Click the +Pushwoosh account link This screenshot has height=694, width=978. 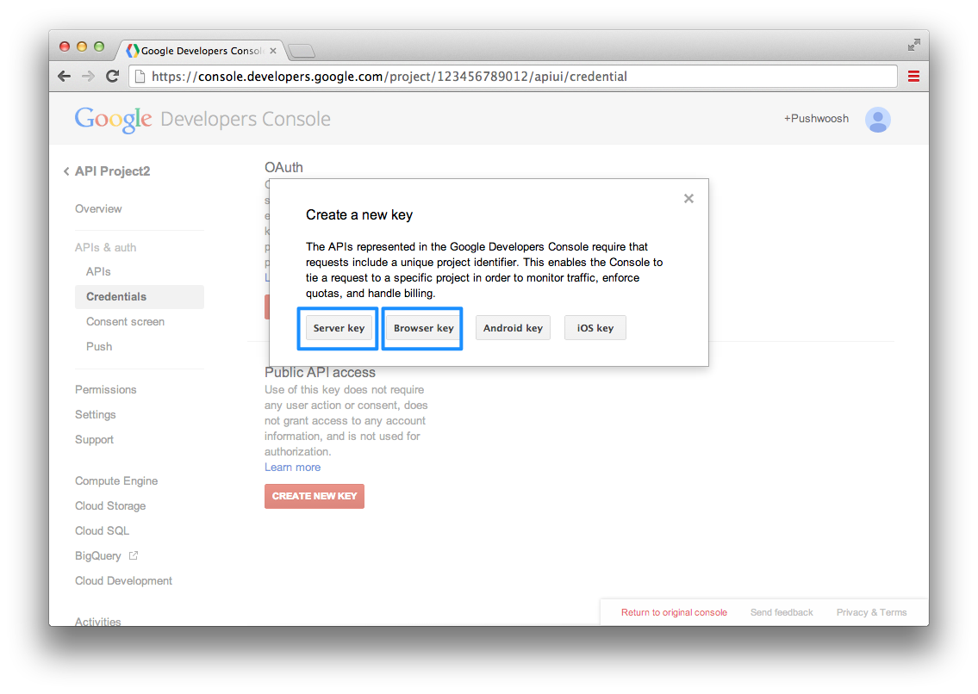(x=816, y=119)
